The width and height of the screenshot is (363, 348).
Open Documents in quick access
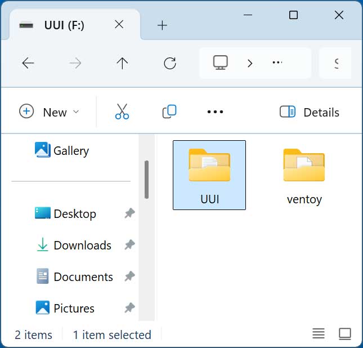pyautogui.click(x=74, y=276)
